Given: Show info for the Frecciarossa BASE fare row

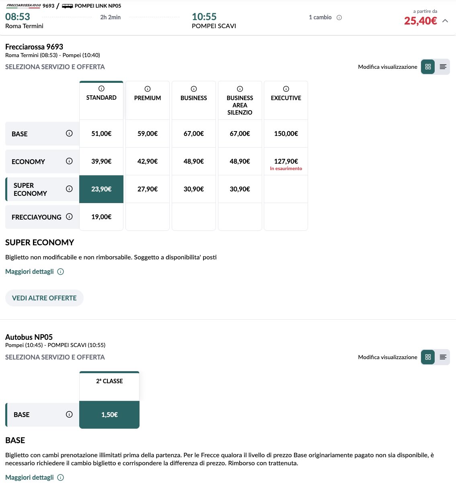Looking at the screenshot, I should pyautogui.click(x=69, y=134).
